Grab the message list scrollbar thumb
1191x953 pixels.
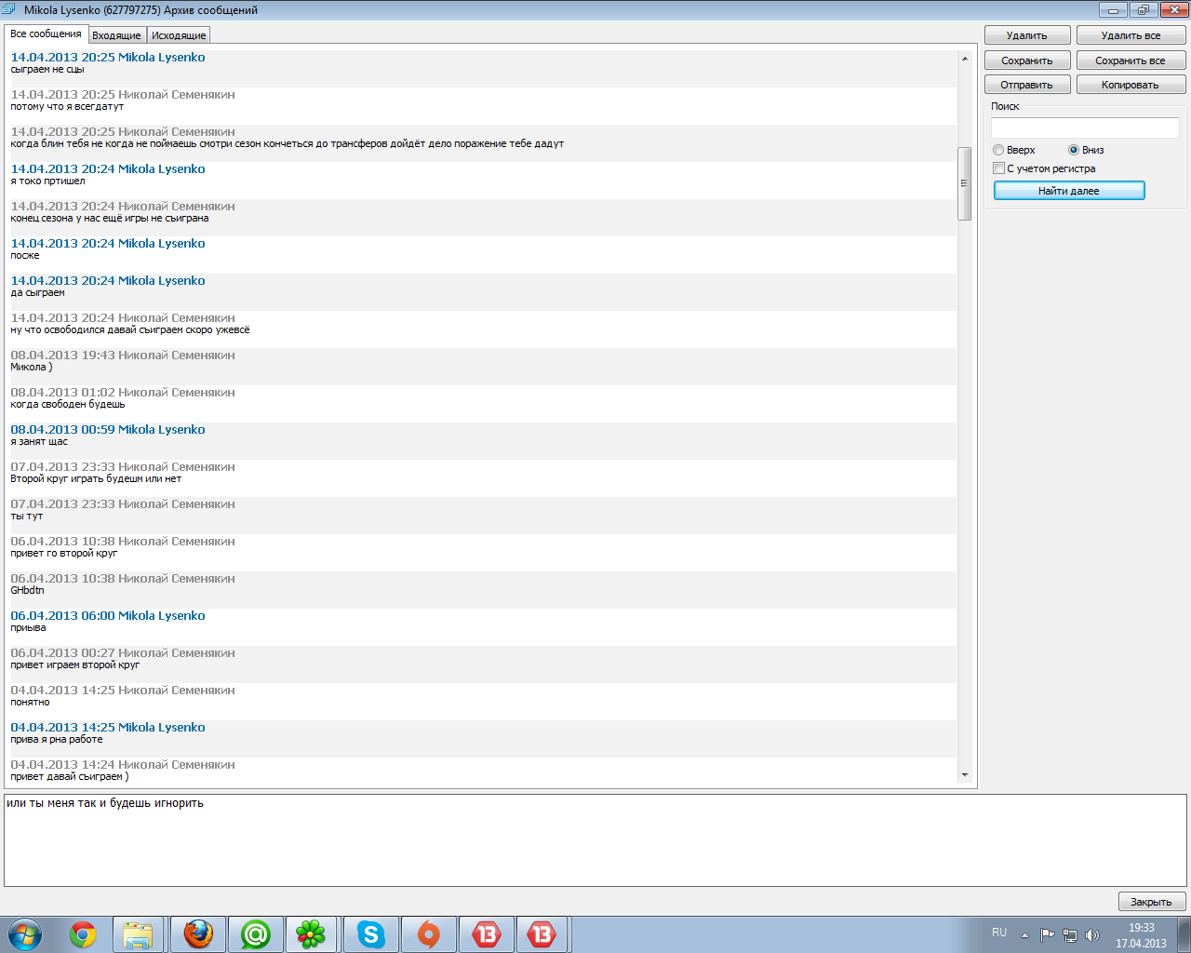click(x=964, y=183)
